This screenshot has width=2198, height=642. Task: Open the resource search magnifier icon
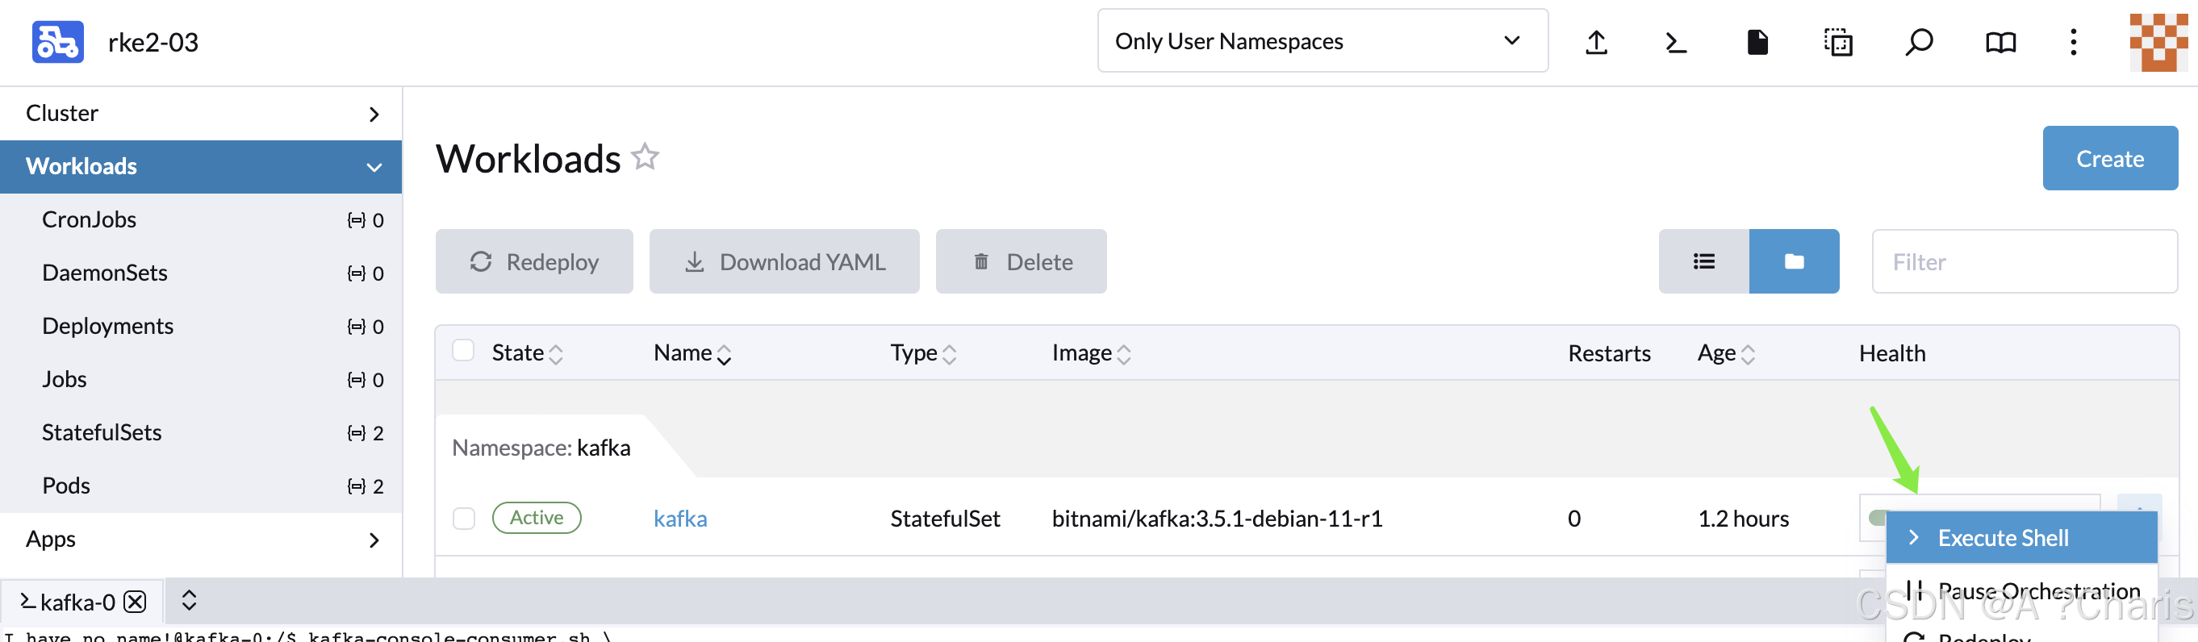[x=1918, y=42]
